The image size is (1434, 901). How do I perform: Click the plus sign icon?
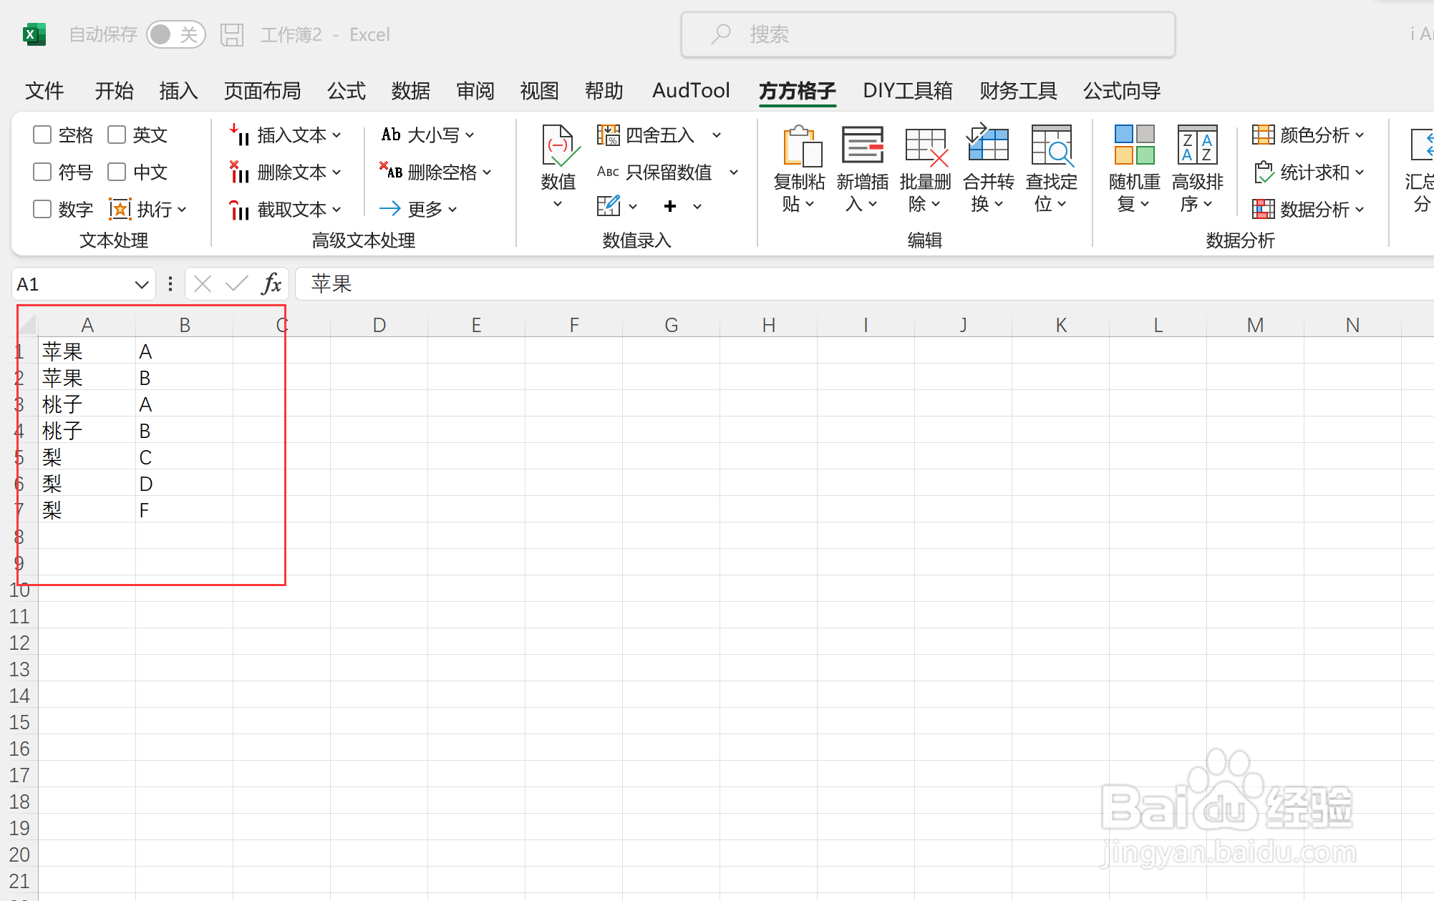pos(670,206)
